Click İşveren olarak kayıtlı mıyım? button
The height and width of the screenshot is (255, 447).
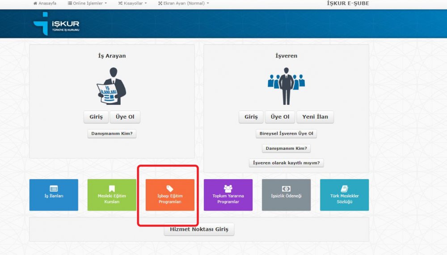(286, 163)
